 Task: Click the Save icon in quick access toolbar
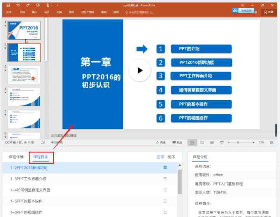point(8,5)
